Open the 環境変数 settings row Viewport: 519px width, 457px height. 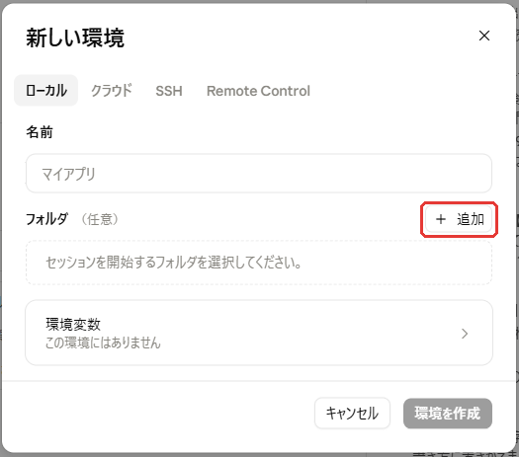click(259, 333)
